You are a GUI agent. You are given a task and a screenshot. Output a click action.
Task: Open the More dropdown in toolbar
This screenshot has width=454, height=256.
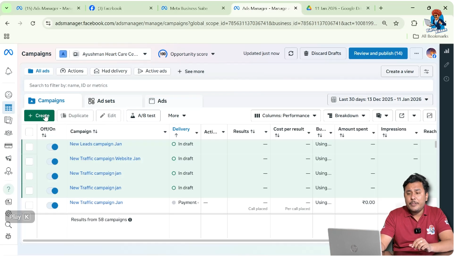pyautogui.click(x=177, y=116)
